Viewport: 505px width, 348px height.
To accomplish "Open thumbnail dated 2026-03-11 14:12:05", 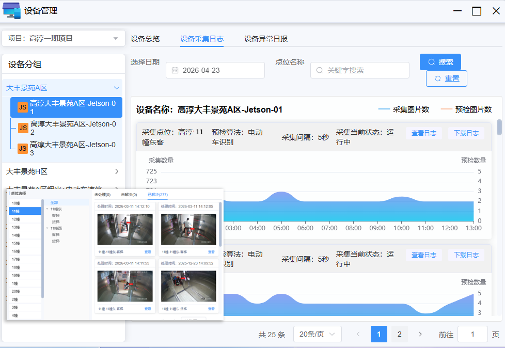I will click(x=189, y=229).
